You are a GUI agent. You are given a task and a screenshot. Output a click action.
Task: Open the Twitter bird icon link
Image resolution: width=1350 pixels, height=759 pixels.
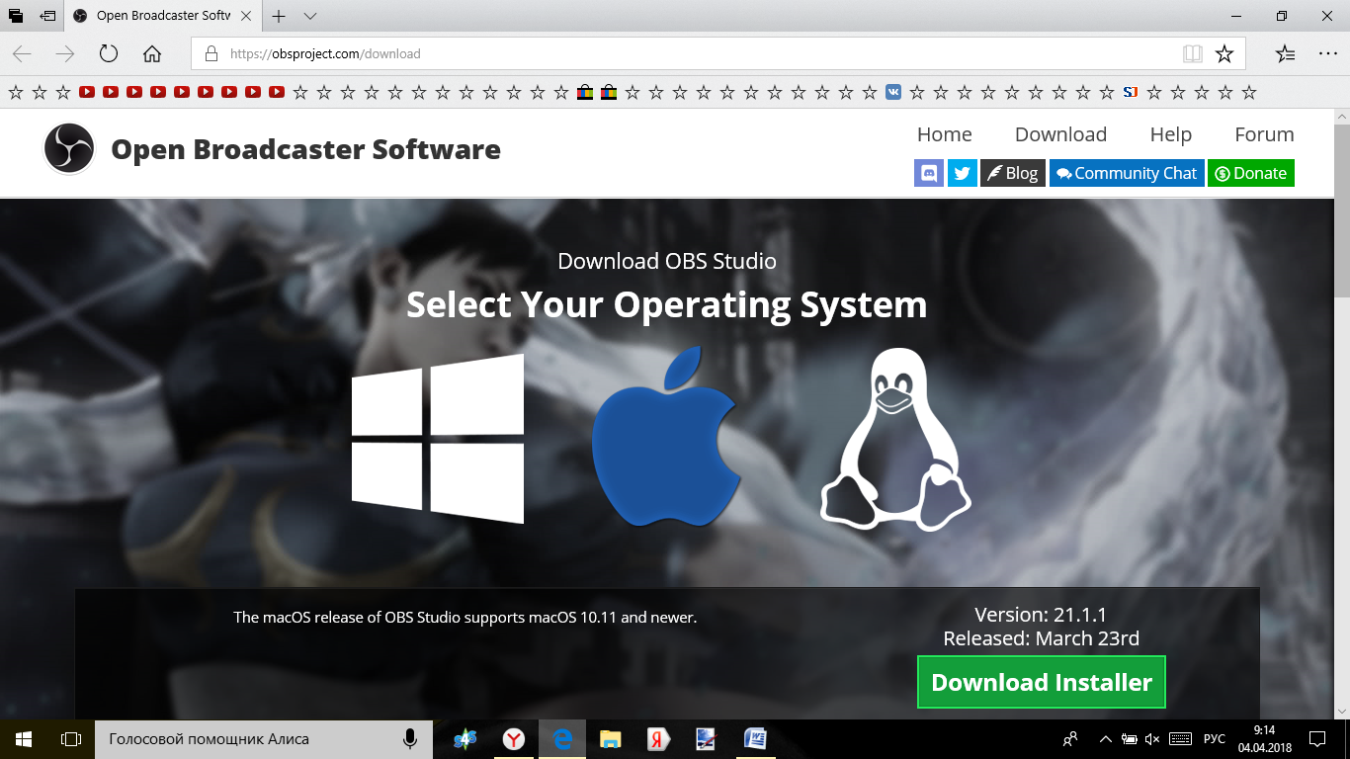[962, 173]
